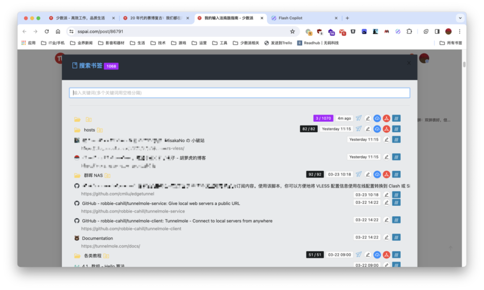The width and height of the screenshot is (484, 290).
Task: Click the pencil edit icon in the hosts folder row
Action: click(367, 129)
